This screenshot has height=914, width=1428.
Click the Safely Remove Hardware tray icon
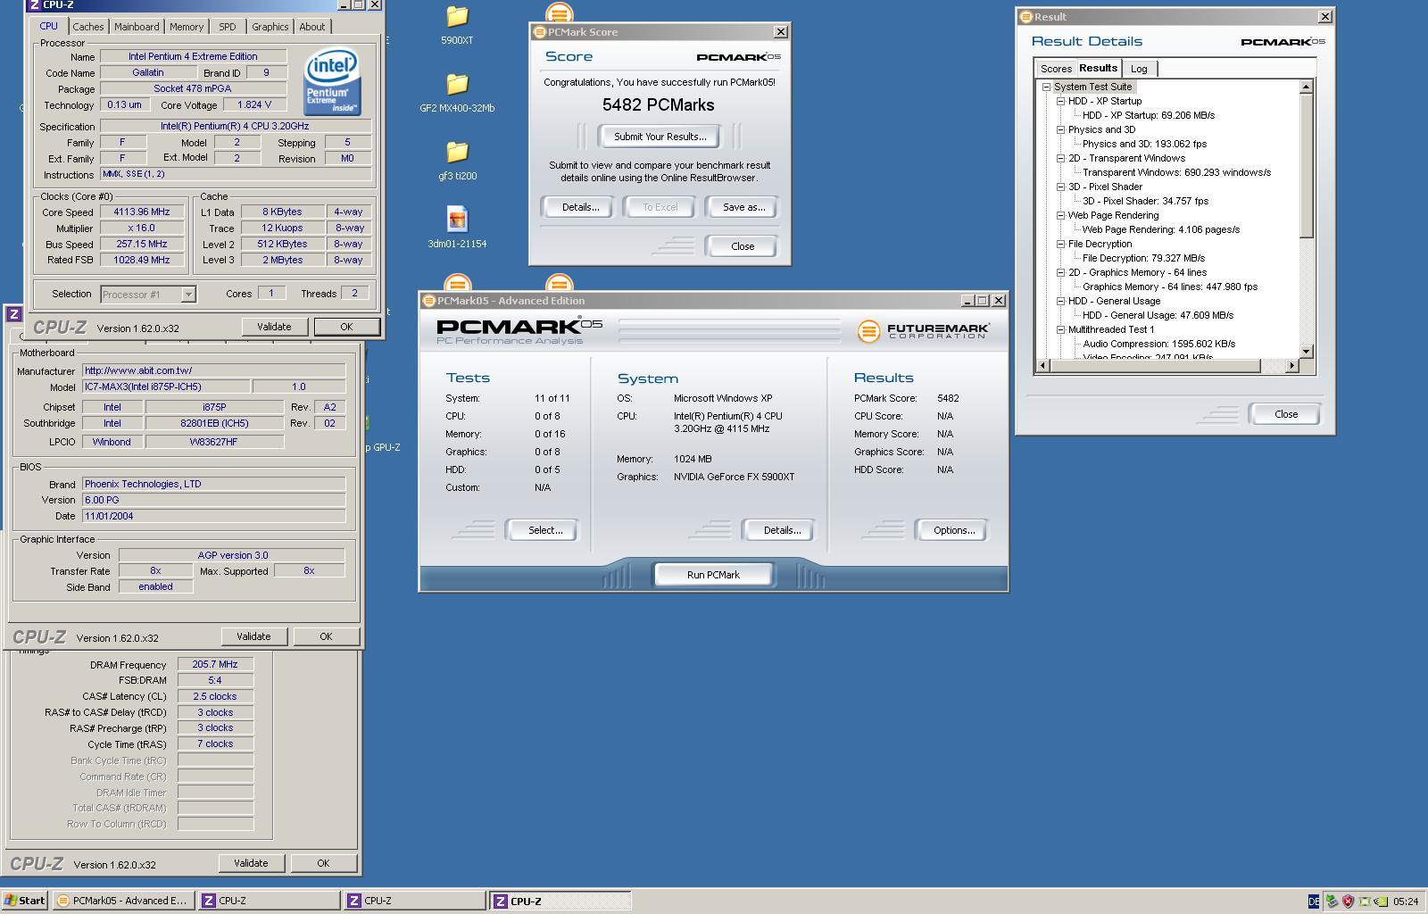tap(1331, 901)
